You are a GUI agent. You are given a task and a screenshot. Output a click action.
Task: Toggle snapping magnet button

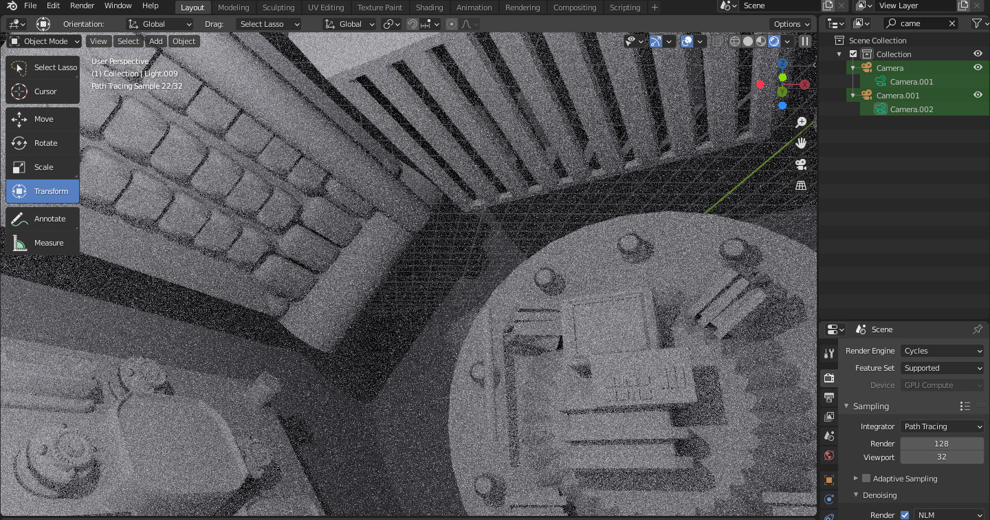[x=412, y=24]
